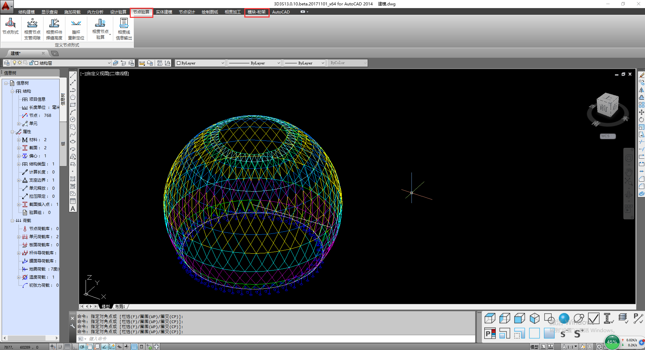The height and width of the screenshot is (350, 645).
Task: Click the S plus scale icon
Action: point(578,333)
